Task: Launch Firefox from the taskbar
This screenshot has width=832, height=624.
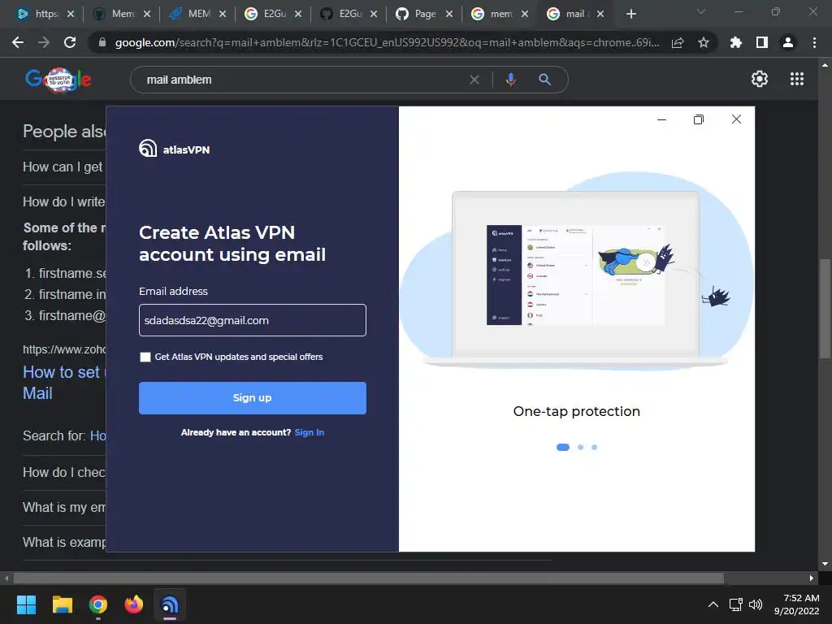Action: (134, 604)
